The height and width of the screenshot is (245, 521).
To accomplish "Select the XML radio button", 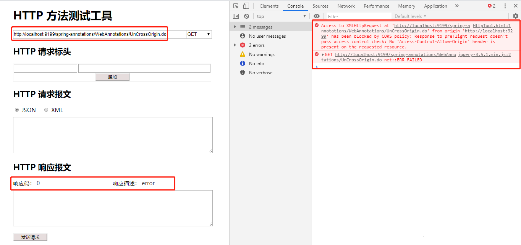I will pos(46,110).
